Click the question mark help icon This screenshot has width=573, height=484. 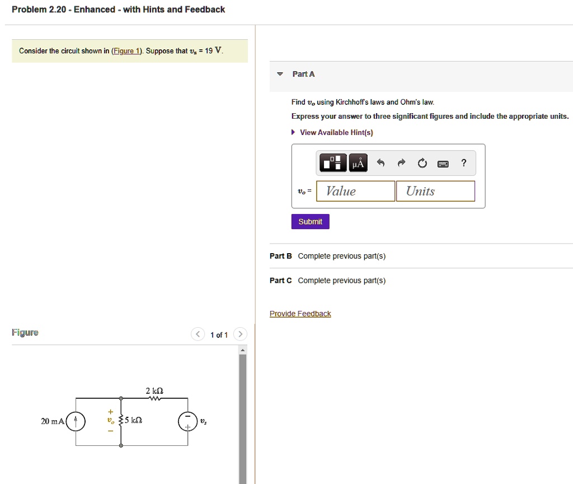463,162
